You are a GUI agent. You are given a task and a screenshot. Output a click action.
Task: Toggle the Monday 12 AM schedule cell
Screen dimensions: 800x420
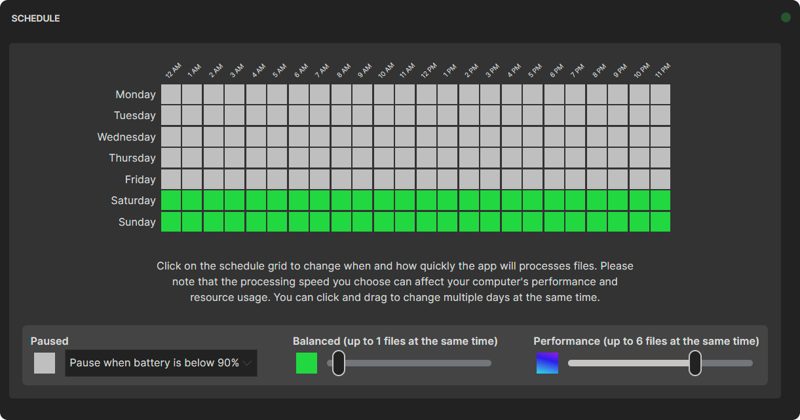click(x=171, y=94)
